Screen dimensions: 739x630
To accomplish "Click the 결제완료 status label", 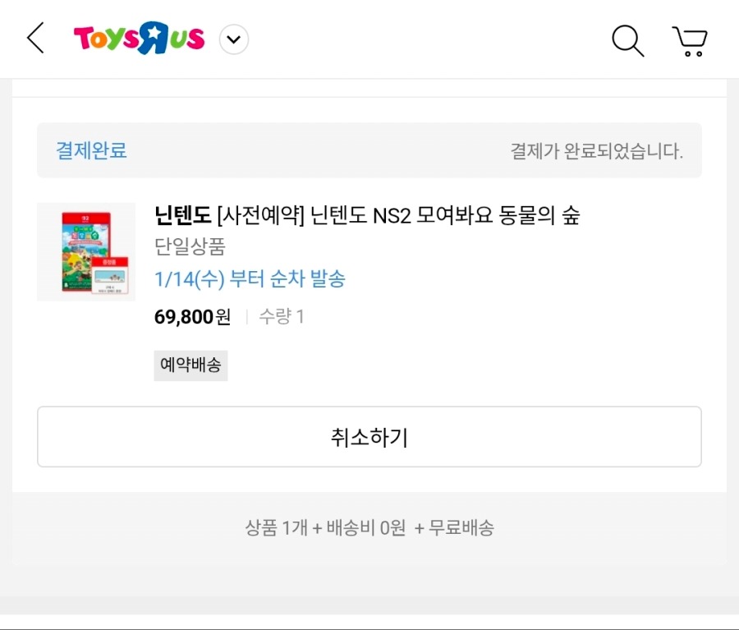I will pyautogui.click(x=91, y=151).
